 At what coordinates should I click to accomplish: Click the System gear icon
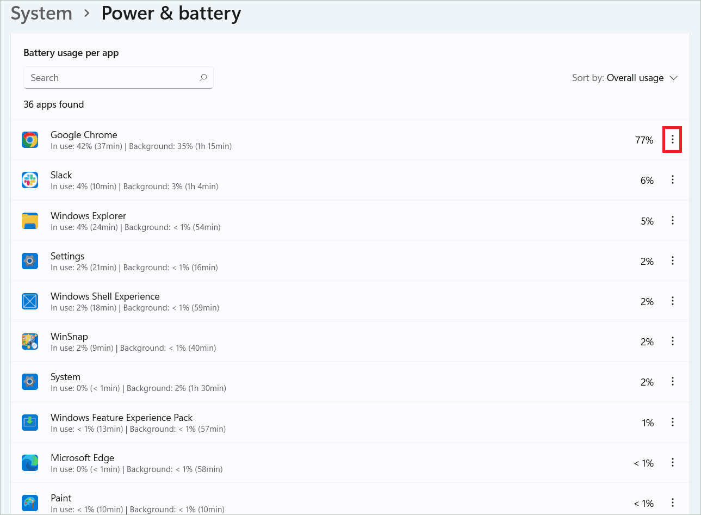click(x=30, y=382)
